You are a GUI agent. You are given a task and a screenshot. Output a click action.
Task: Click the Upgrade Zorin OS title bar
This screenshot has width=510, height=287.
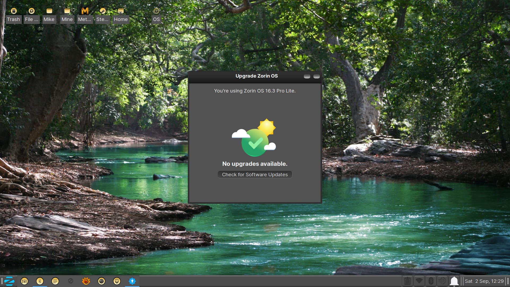(x=255, y=76)
